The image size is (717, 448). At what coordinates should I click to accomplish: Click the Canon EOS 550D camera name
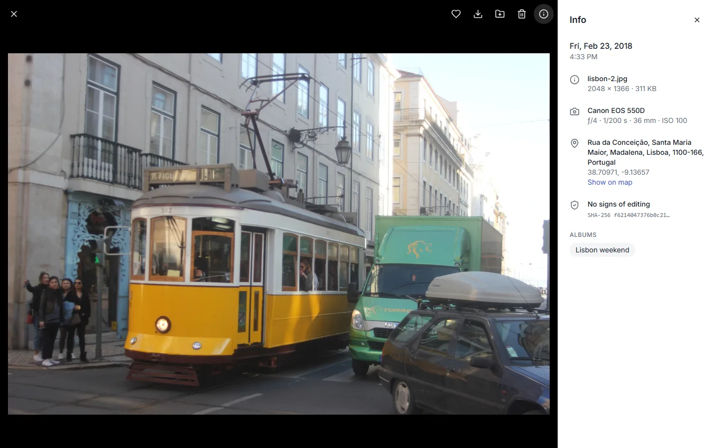pos(616,111)
